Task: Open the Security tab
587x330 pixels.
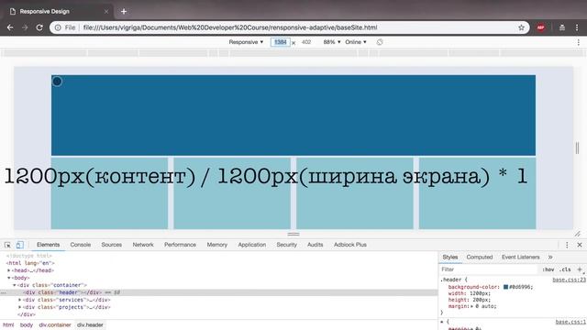Action: click(x=287, y=245)
